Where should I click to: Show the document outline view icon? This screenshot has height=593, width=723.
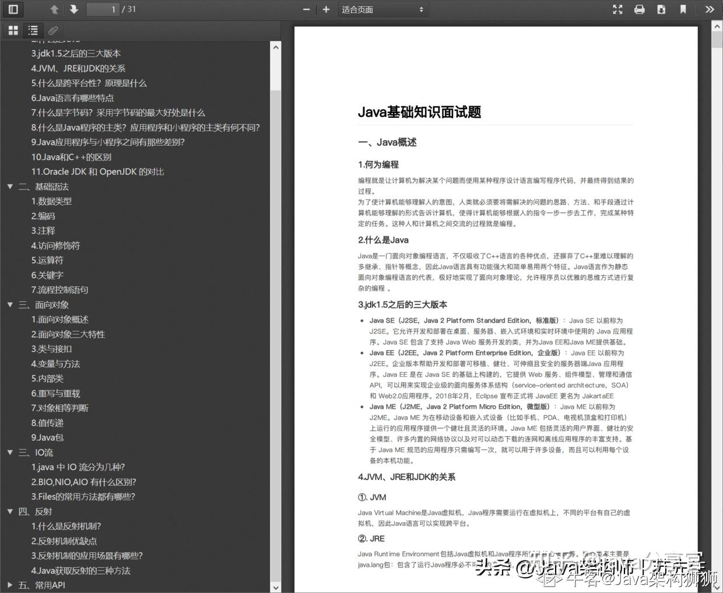[33, 30]
